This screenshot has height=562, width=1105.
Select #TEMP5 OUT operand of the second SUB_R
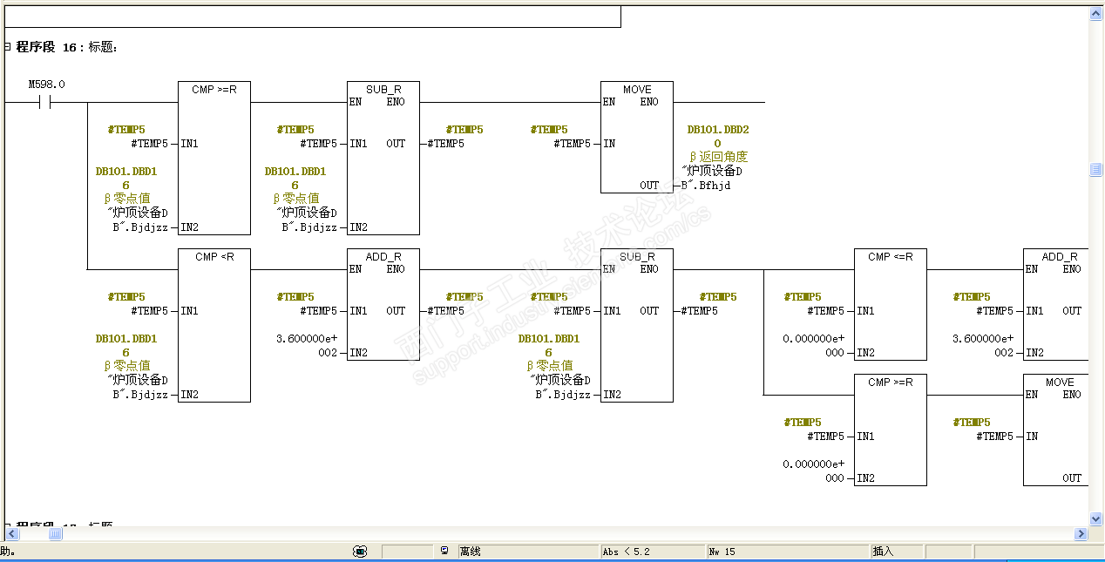pyautogui.click(x=699, y=311)
